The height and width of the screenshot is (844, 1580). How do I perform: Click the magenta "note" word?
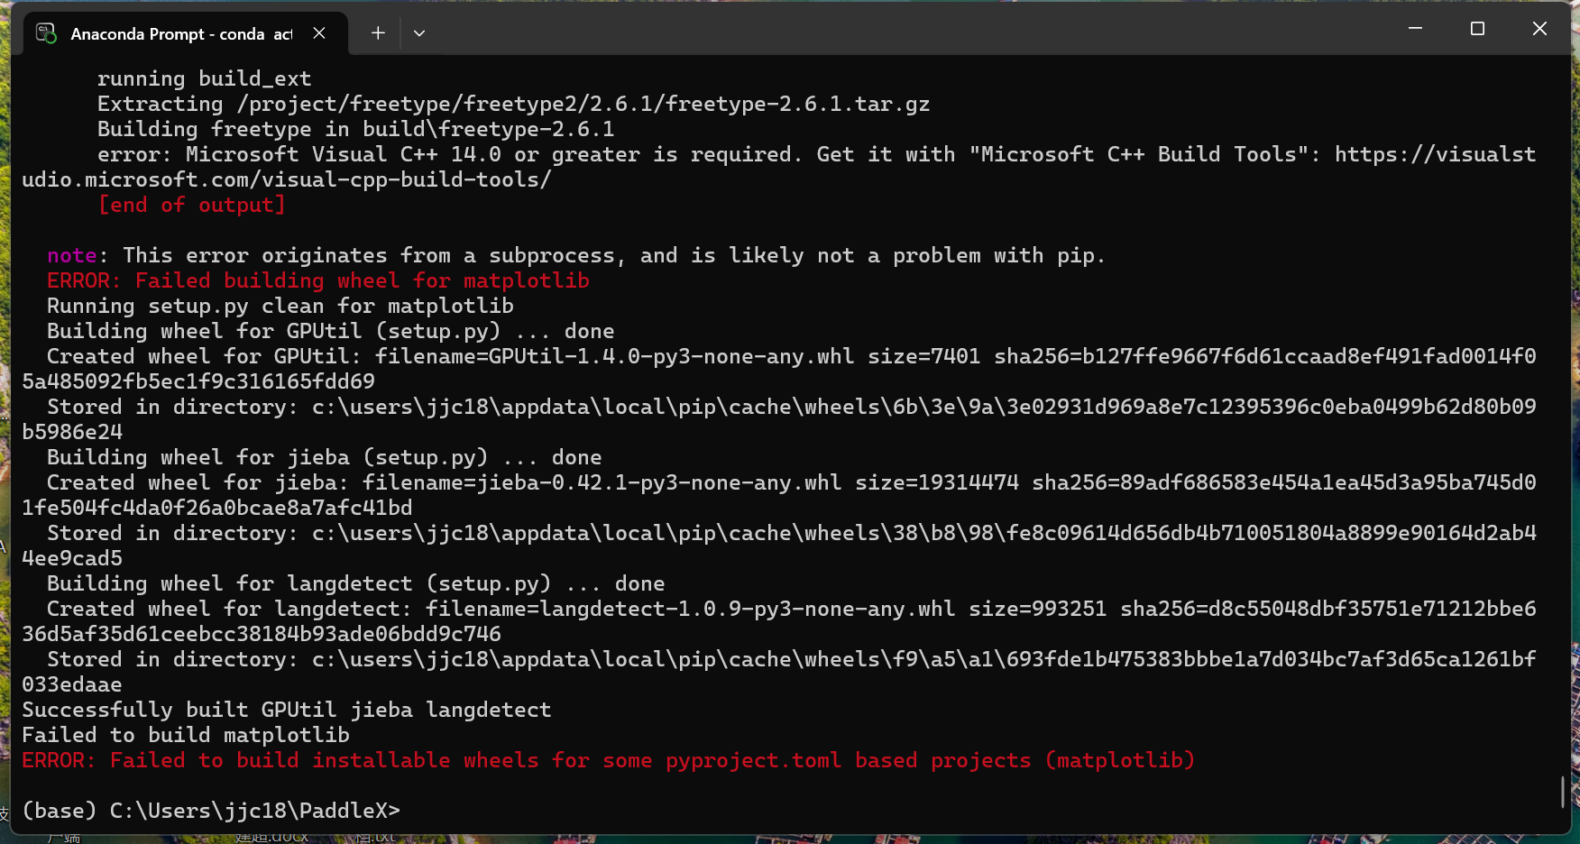point(72,256)
